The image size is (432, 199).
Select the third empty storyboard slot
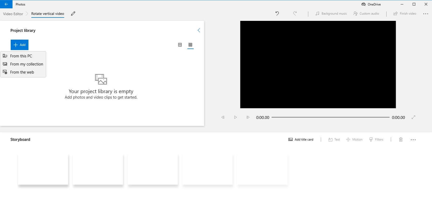pos(153,170)
